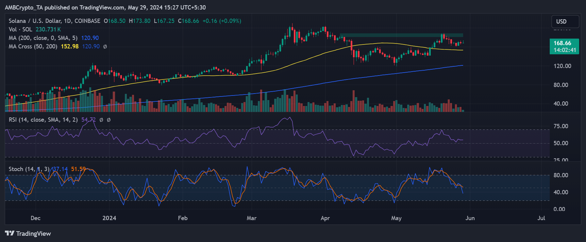Click the change value +0.16 (+0.09%)
Image resolution: width=586 pixels, height=242 pixels.
click(222, 21)
